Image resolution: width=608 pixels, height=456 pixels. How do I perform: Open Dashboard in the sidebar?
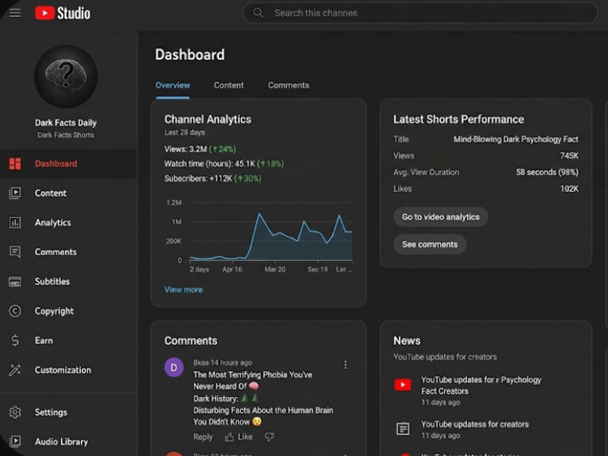[x=68, y=164]
